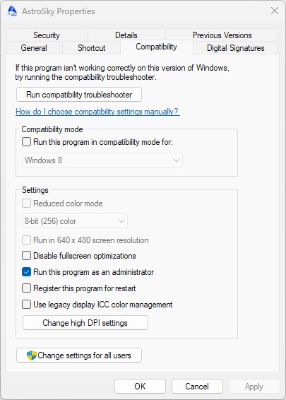The width and height of the screenshot is (286, 400).
Task: Open the Digital Signatures tab
Action: click(236, 48)
